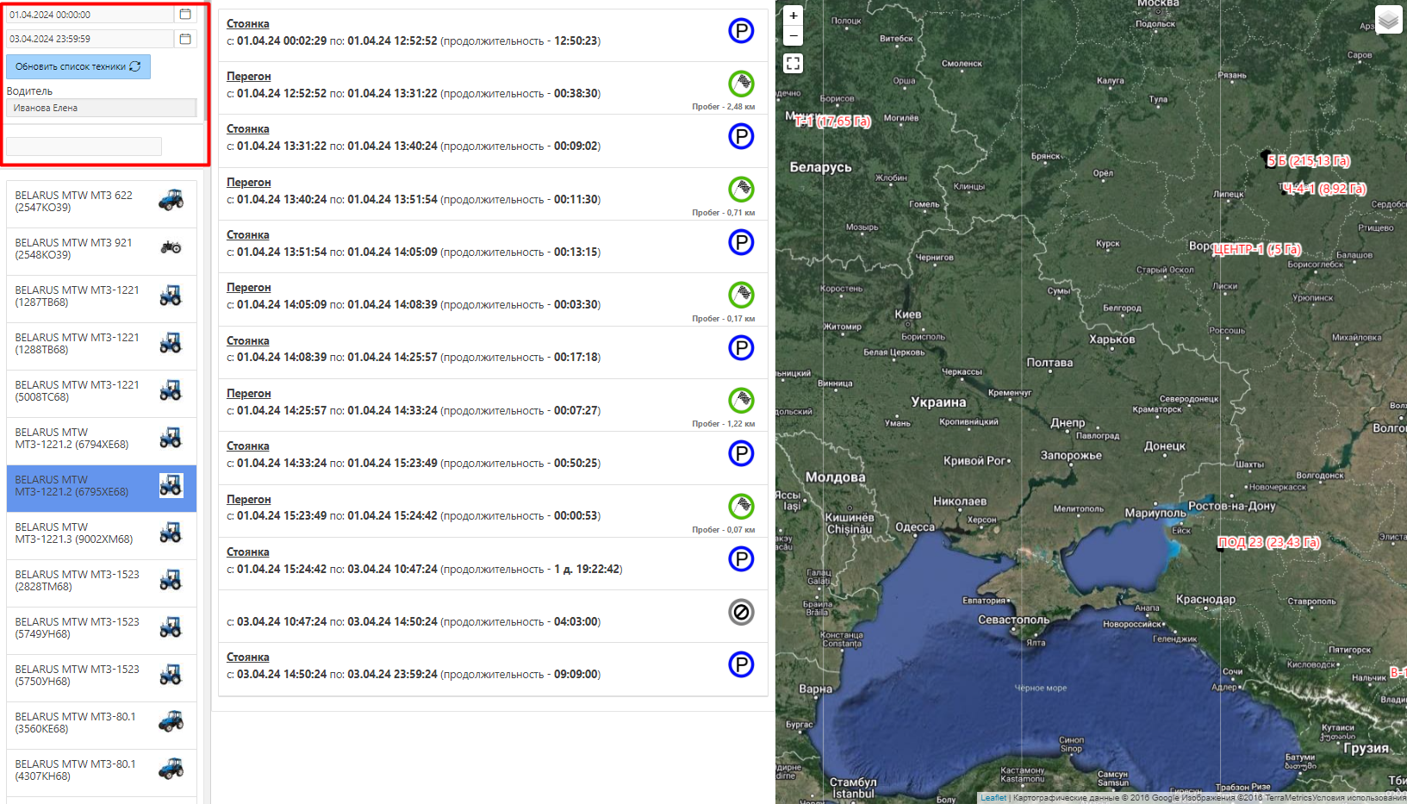Open calendar picker for end date
This screenshot has height=804, width=1407.
185,39
